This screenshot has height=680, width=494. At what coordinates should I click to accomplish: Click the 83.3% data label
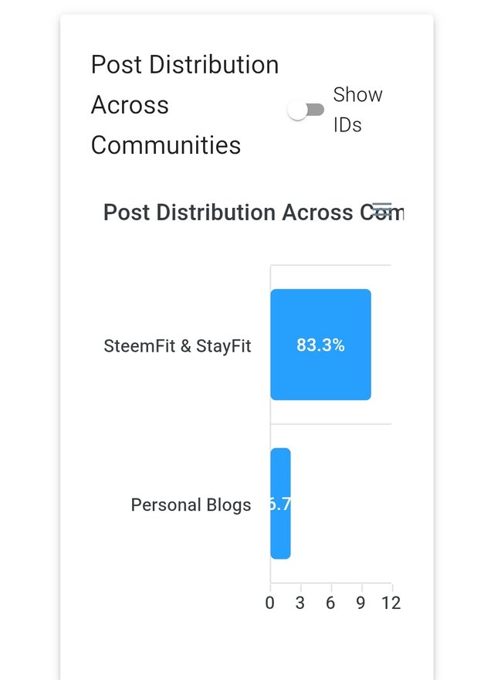(320, 345)
